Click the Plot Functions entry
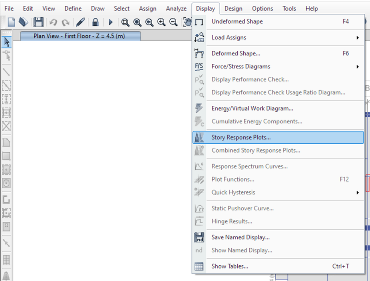 (278, 179)
